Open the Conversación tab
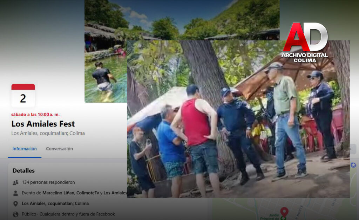The height and width of the screenshot is (220, 359). (x=59, y=149)
